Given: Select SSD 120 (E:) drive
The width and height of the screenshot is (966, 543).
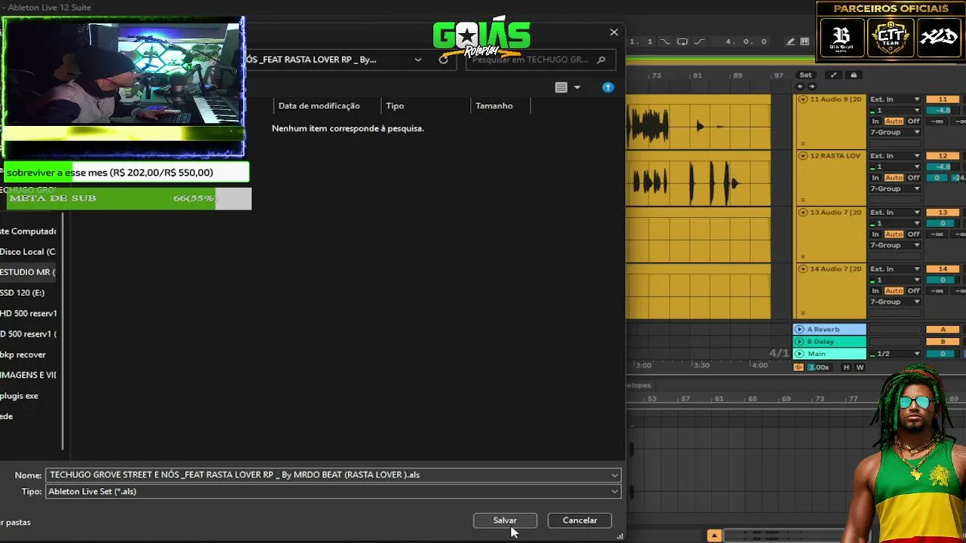Looking at the screenshot, I should [x=23, y=293].
